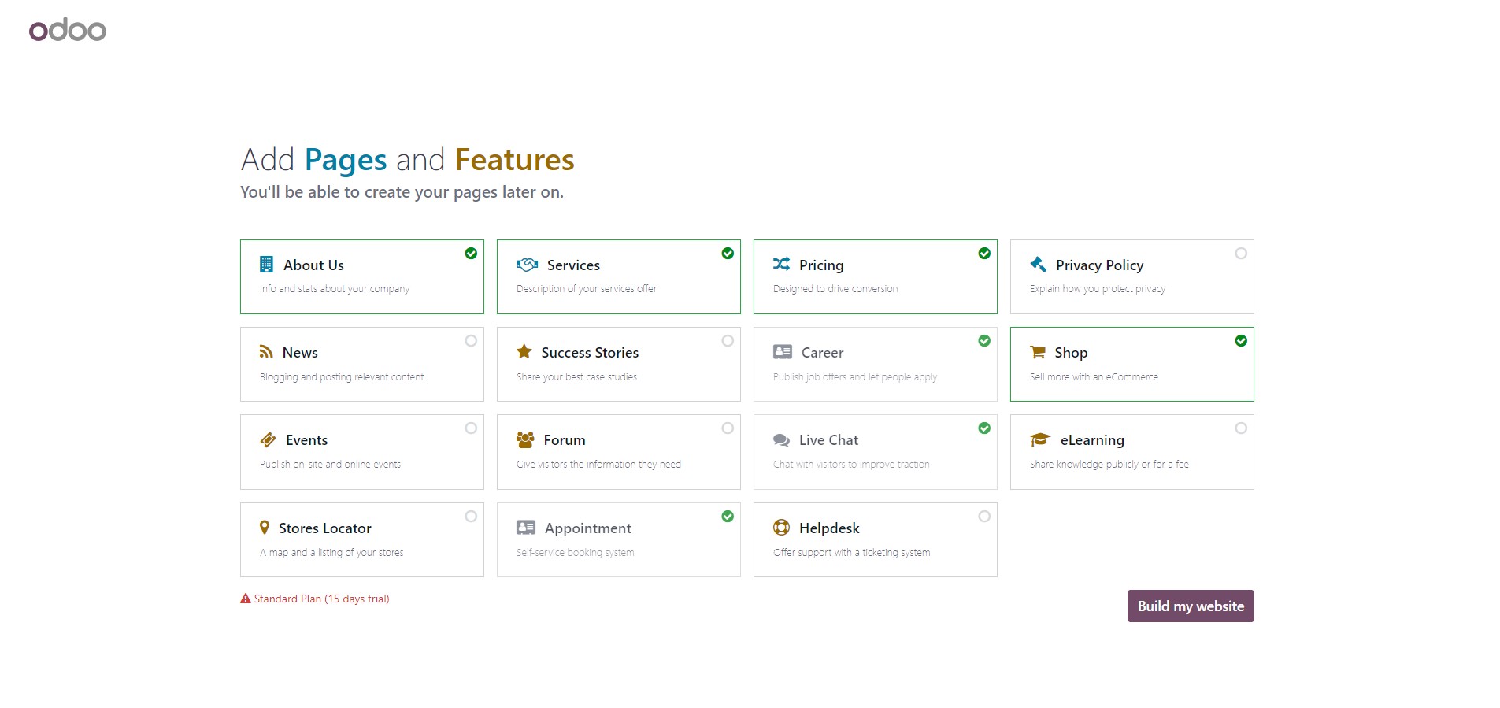Tick the Forum card selection circle
1500x708 pixels.
(x=728, y=428)
